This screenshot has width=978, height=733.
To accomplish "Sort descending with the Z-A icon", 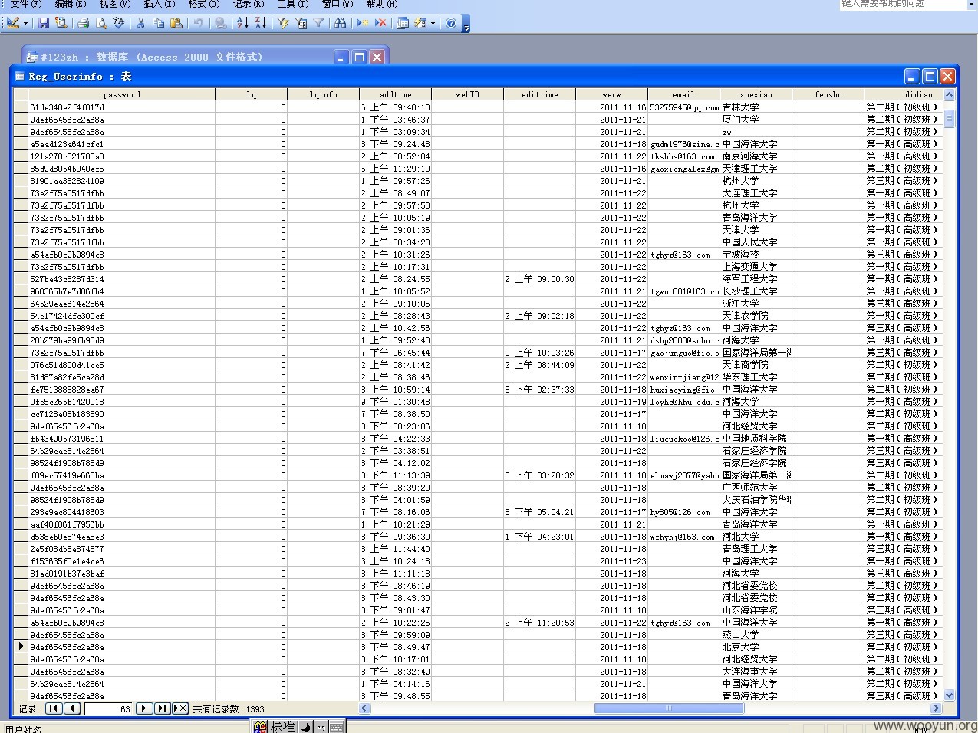I will tap(261, 23).
